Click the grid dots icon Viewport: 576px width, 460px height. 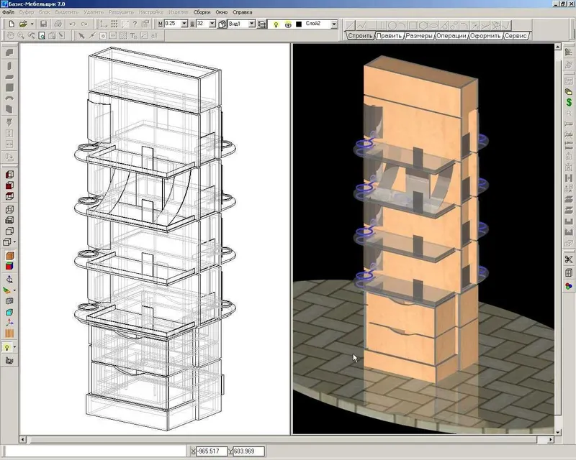coord(114,24)
